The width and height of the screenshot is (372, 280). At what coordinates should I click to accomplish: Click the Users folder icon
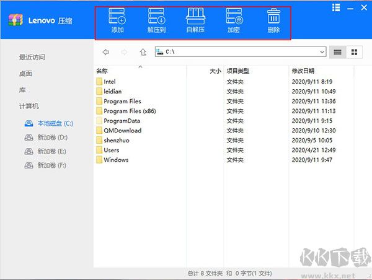pyautogui.click(x=99, y=150)
